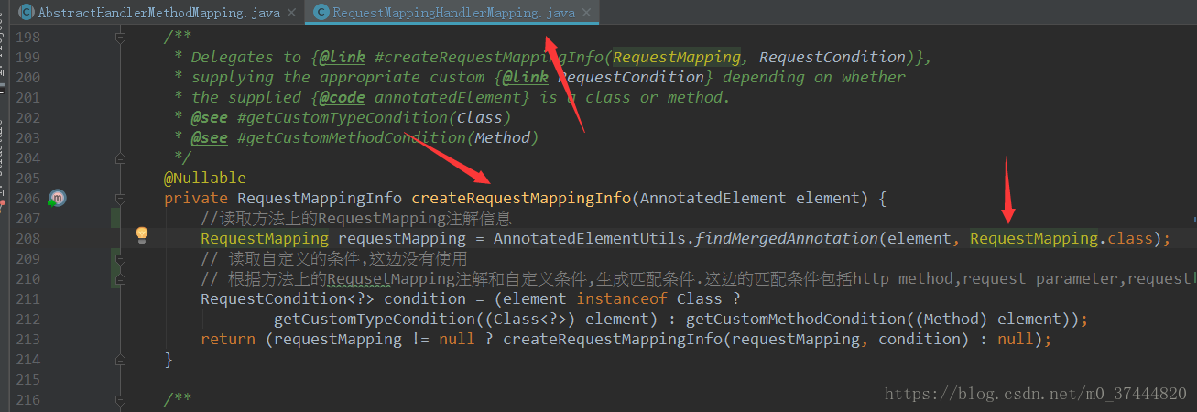
Task: Click the @link tag on line 199
Action: click(343, 57)
